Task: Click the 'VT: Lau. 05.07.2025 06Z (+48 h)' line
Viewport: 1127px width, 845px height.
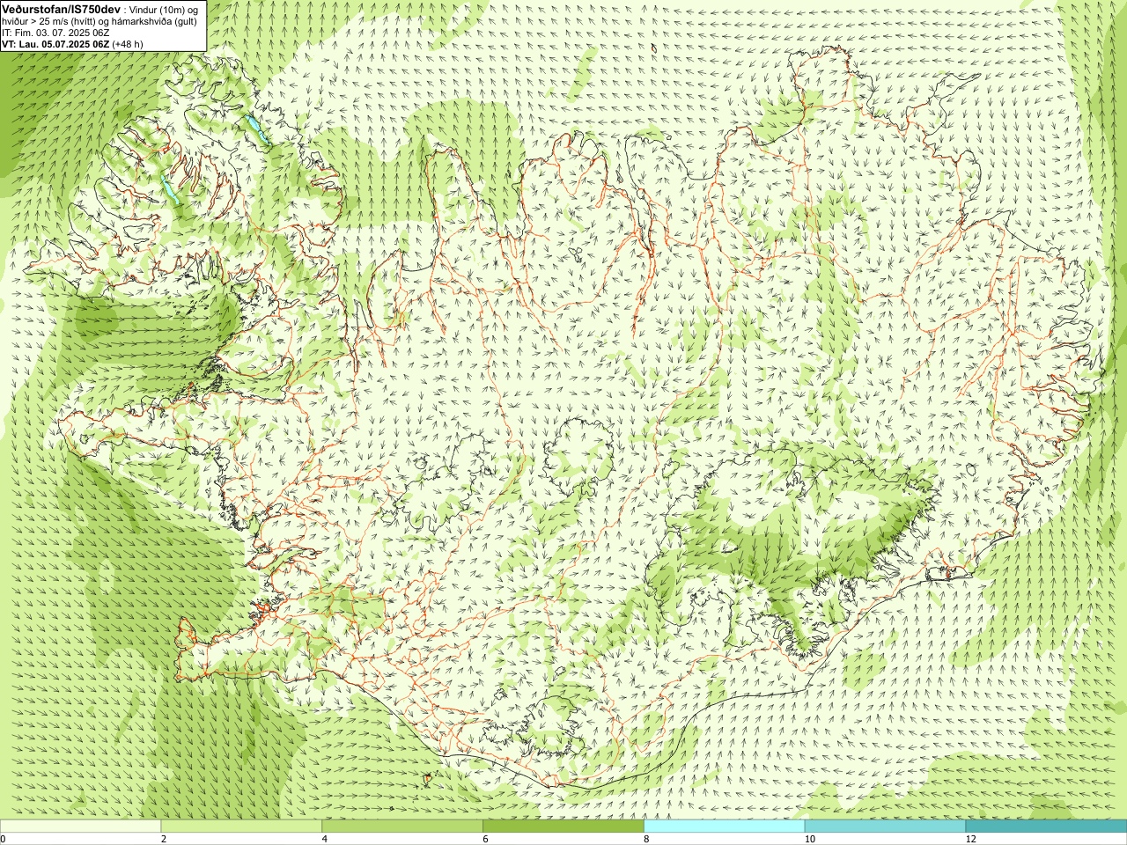Action: click(x=72, y=44)
